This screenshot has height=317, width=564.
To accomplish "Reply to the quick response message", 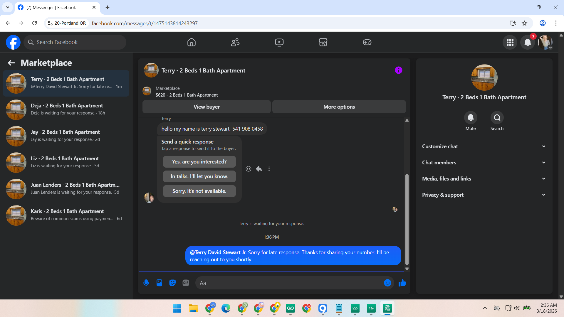I will 259,169.
